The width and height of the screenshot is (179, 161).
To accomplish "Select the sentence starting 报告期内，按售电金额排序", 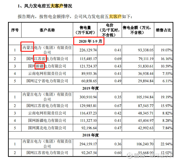I will [x=75, y=17].
